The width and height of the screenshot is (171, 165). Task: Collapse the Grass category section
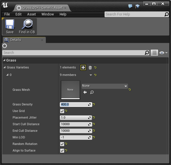[4, 60]
